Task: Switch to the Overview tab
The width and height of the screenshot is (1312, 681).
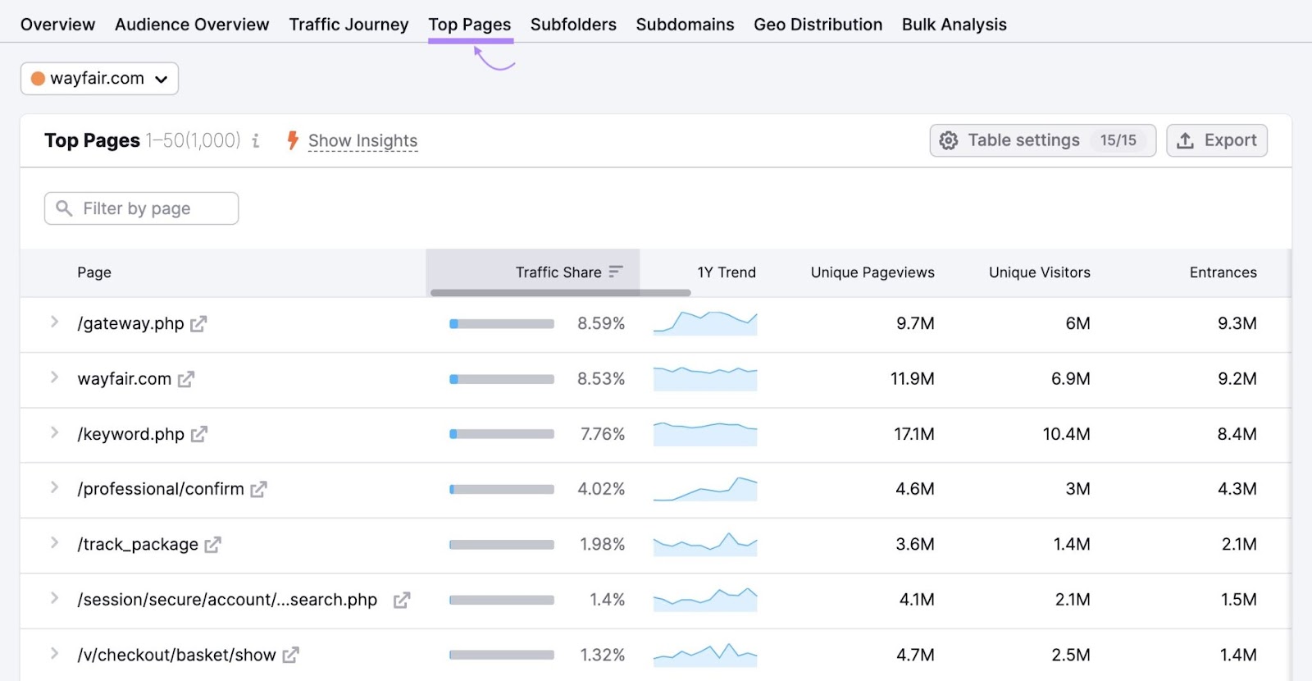Action: 57,25
